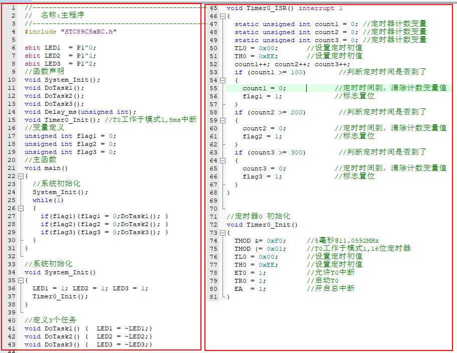Click static unsigned int count1 declaration
Image resolution: width=457 pixels, height=353 pixels.
point(297,24)
